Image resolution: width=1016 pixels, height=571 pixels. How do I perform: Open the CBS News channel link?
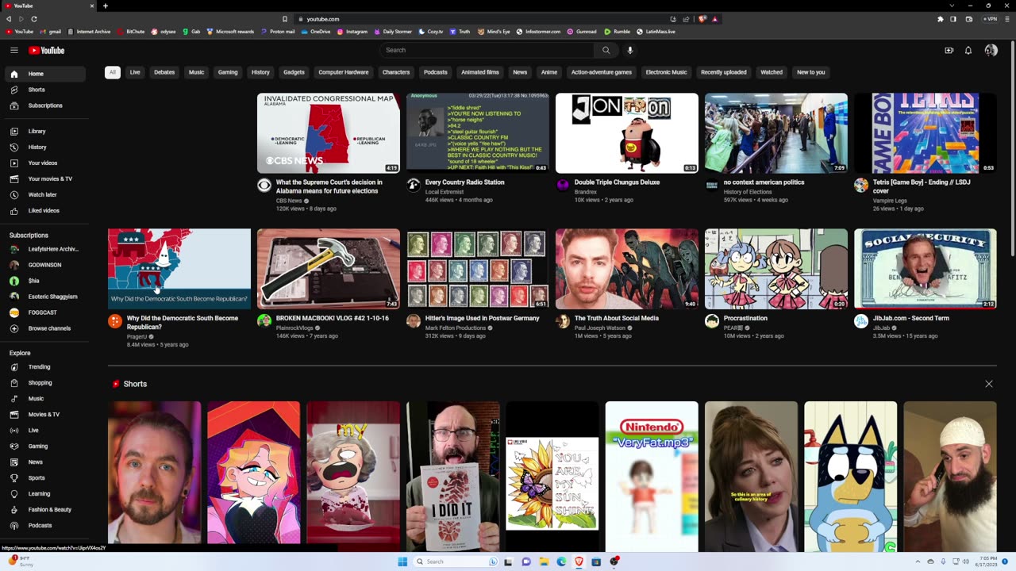(289, 201)
